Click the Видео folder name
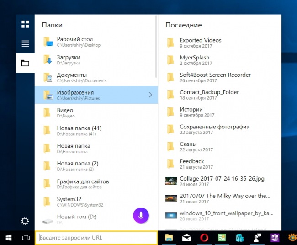This screenshot has height=245, width=297. [65, 110]
